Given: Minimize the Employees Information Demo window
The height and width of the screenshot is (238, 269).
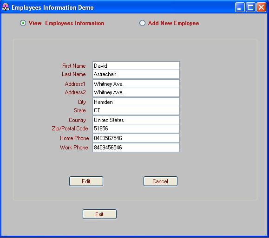Looking at the screenshot, I should (240, 7).
